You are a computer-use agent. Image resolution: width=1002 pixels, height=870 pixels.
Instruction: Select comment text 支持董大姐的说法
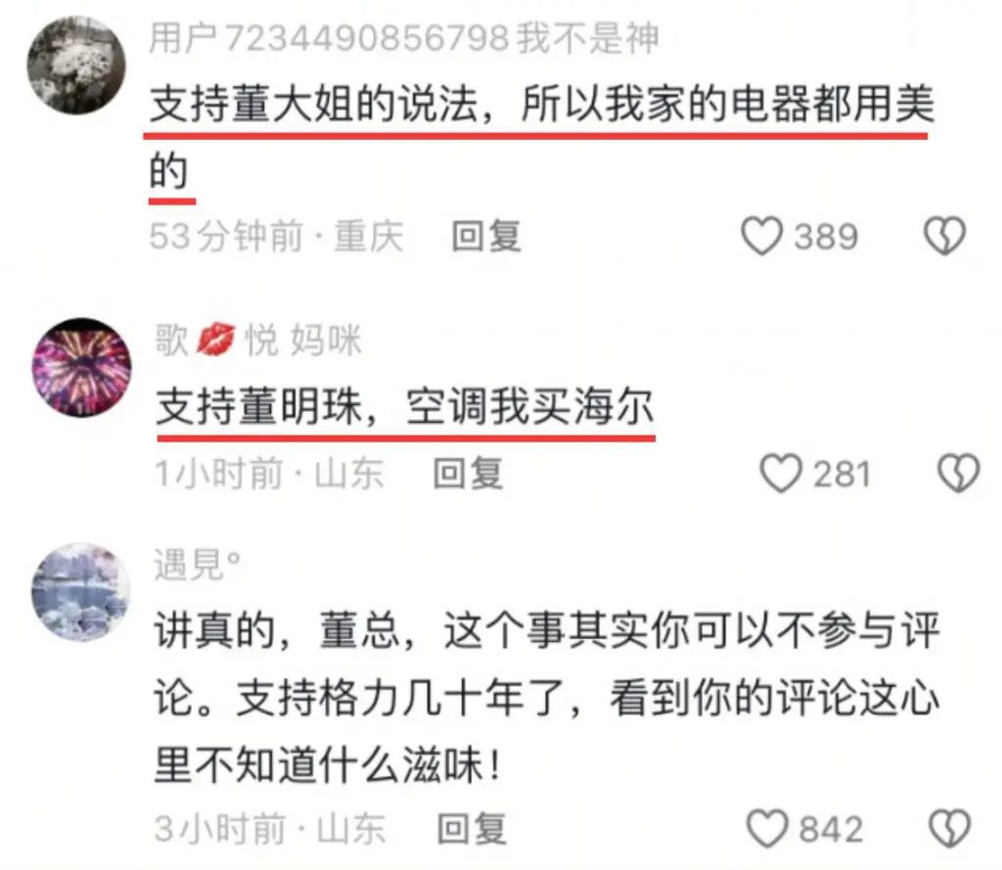[314, 104]
